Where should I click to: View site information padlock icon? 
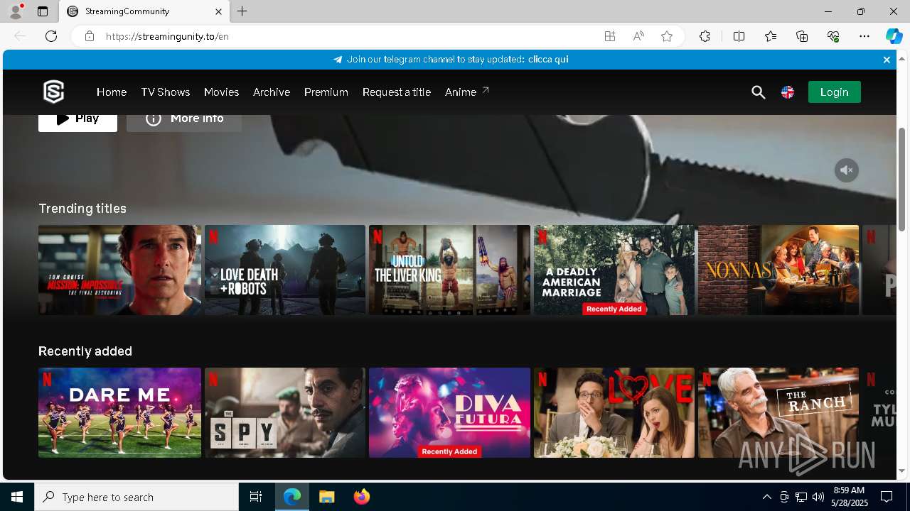pos(90,36)
